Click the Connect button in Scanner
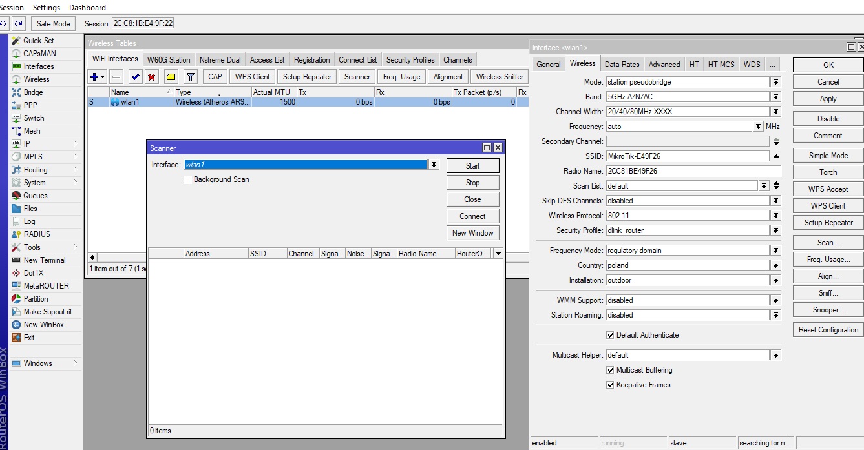 473,216
